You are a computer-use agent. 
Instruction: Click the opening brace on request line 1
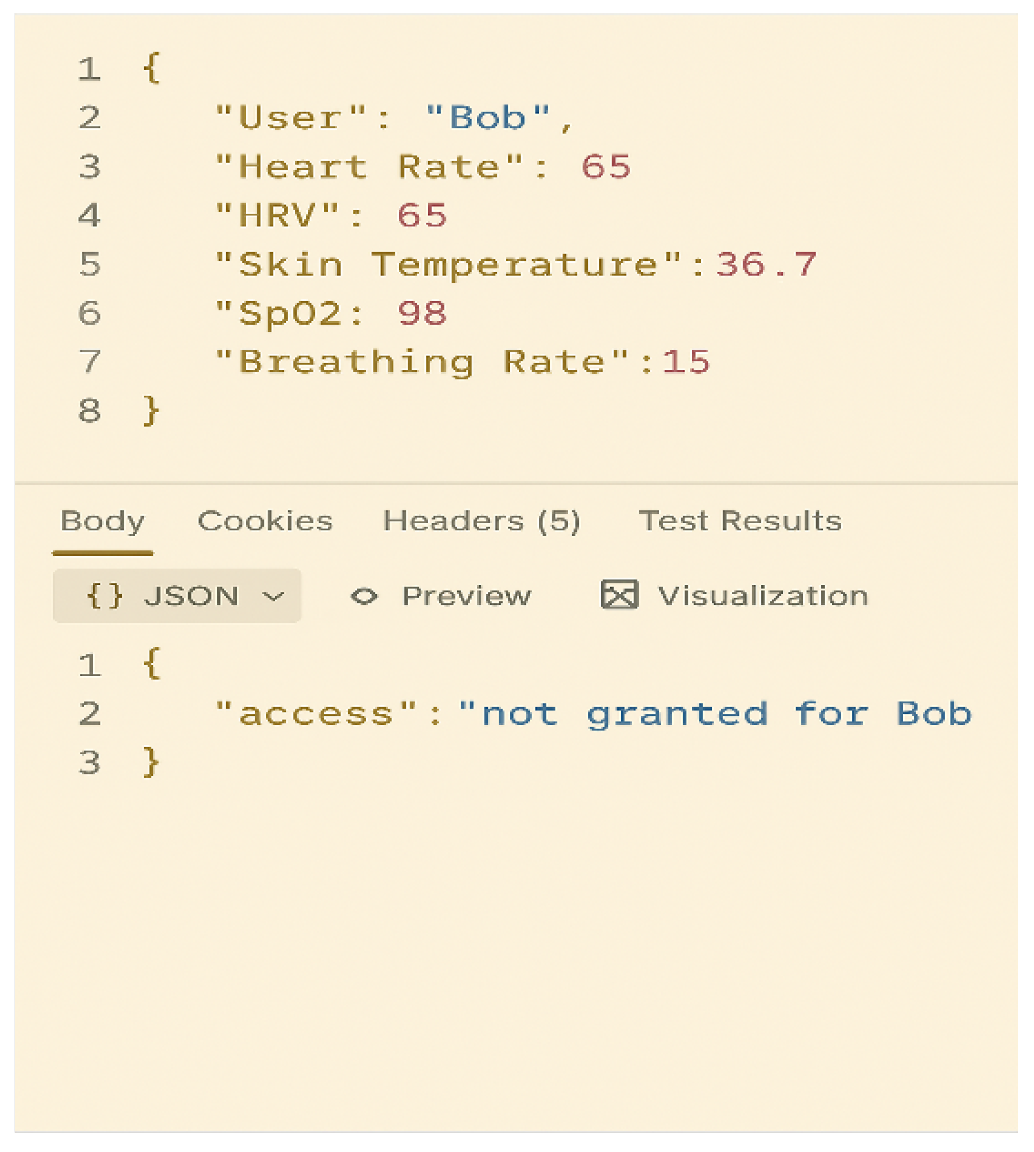152,68
